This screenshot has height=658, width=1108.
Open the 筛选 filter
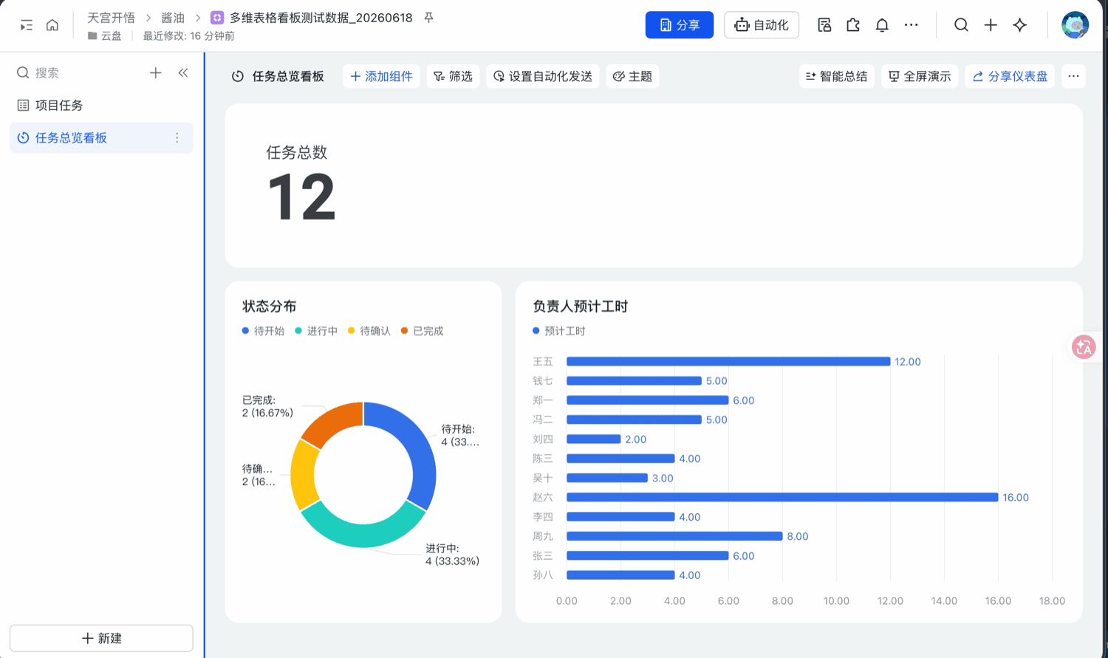pos(453,76)
